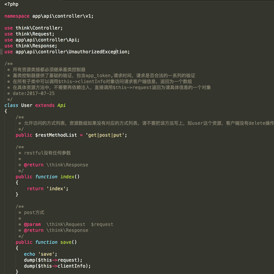The image size is (274, 274).
Task: Click the opening brace under class User
Action: (x=6, y=111)
